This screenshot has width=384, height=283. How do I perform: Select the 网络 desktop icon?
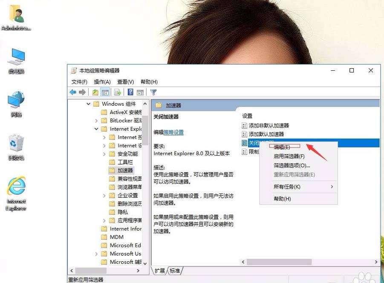click(16, 104)
